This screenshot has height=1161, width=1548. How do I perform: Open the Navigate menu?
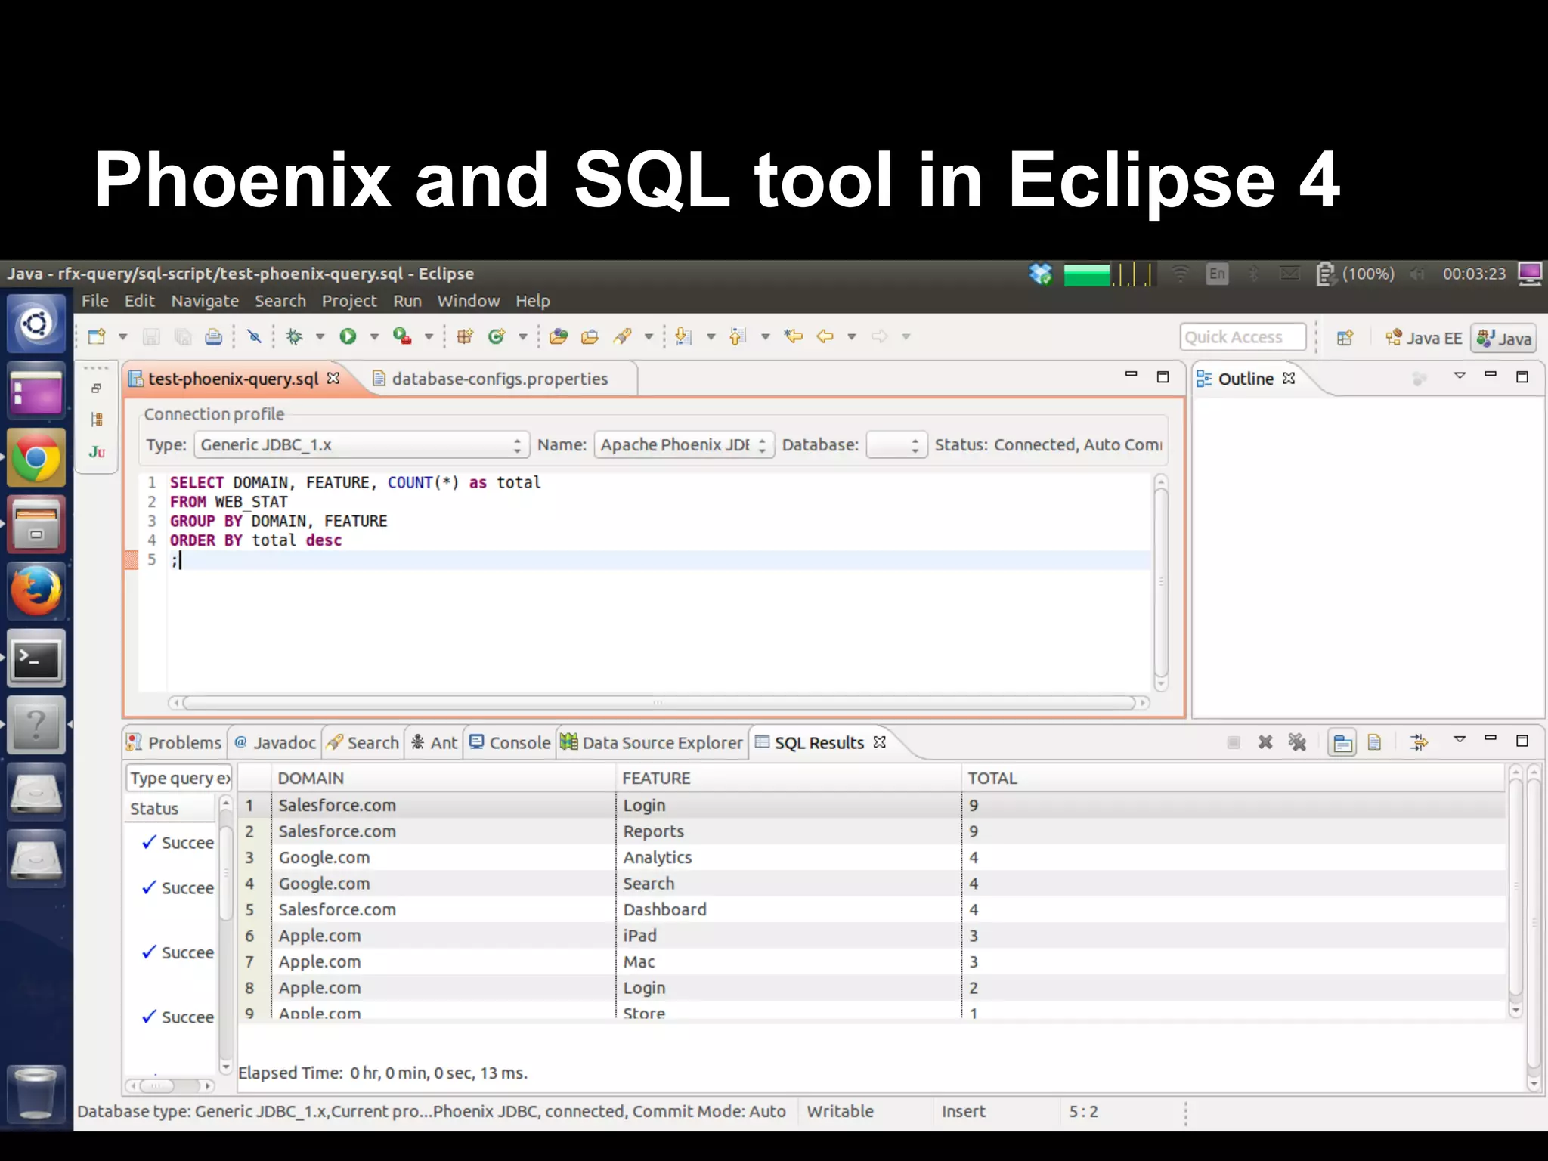coord(205,301)
